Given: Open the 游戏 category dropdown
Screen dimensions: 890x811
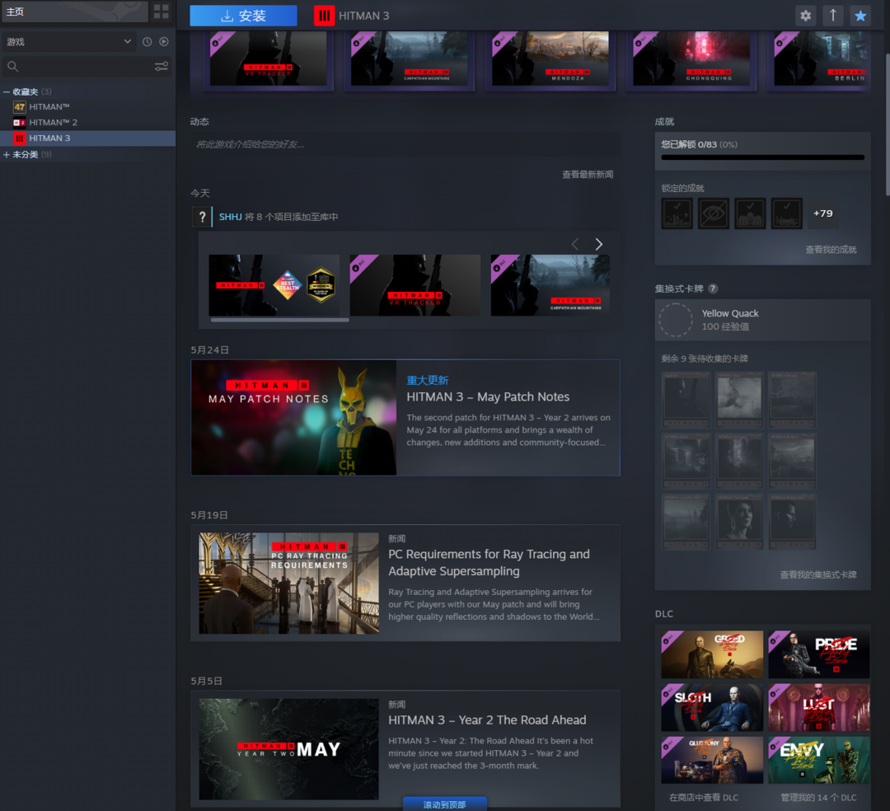Looking at the screenshot, I should point(68,42).
